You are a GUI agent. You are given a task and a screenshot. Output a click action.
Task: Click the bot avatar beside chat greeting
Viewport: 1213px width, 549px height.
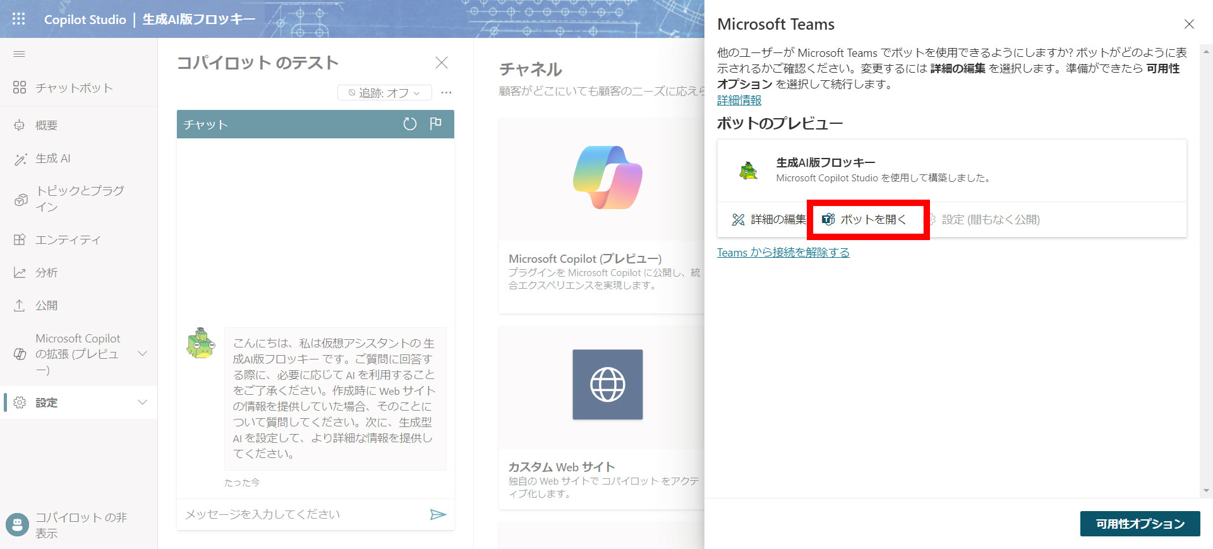click(x=201, y=343)
